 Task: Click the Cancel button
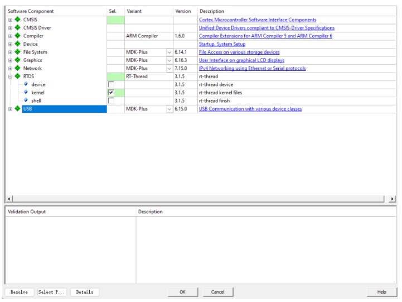(218, 292)
